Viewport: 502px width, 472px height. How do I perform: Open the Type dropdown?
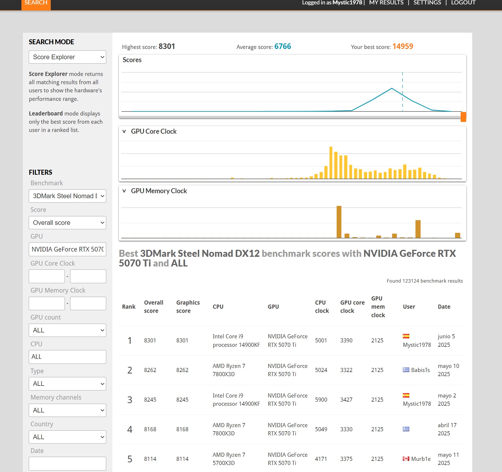[67, 384]
